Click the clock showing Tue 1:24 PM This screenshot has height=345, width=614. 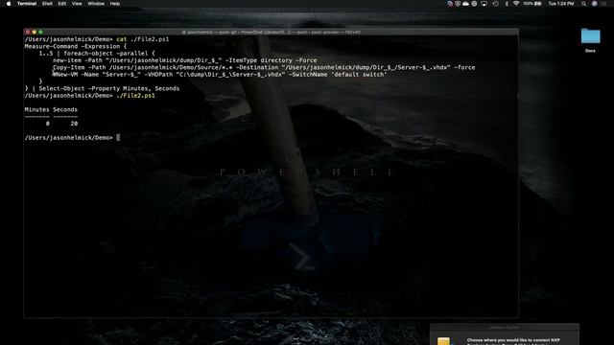coord(561,4)
